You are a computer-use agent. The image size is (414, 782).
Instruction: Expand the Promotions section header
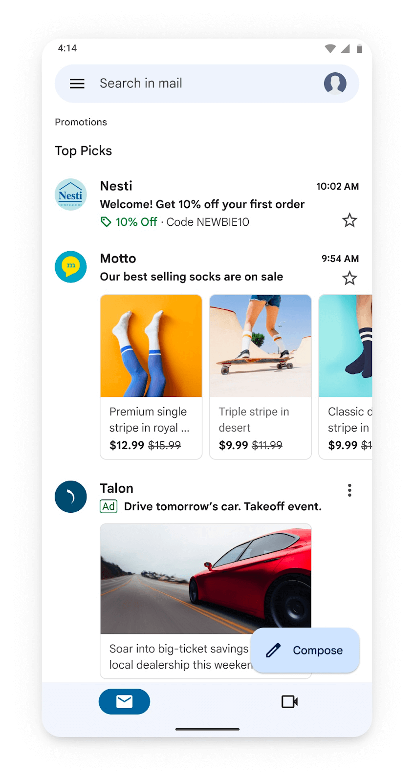81,122
